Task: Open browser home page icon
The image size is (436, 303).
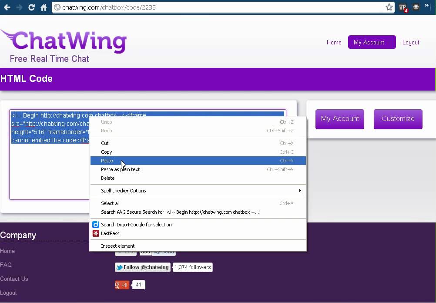Action: pyautogui.click(x=44, y=7)
